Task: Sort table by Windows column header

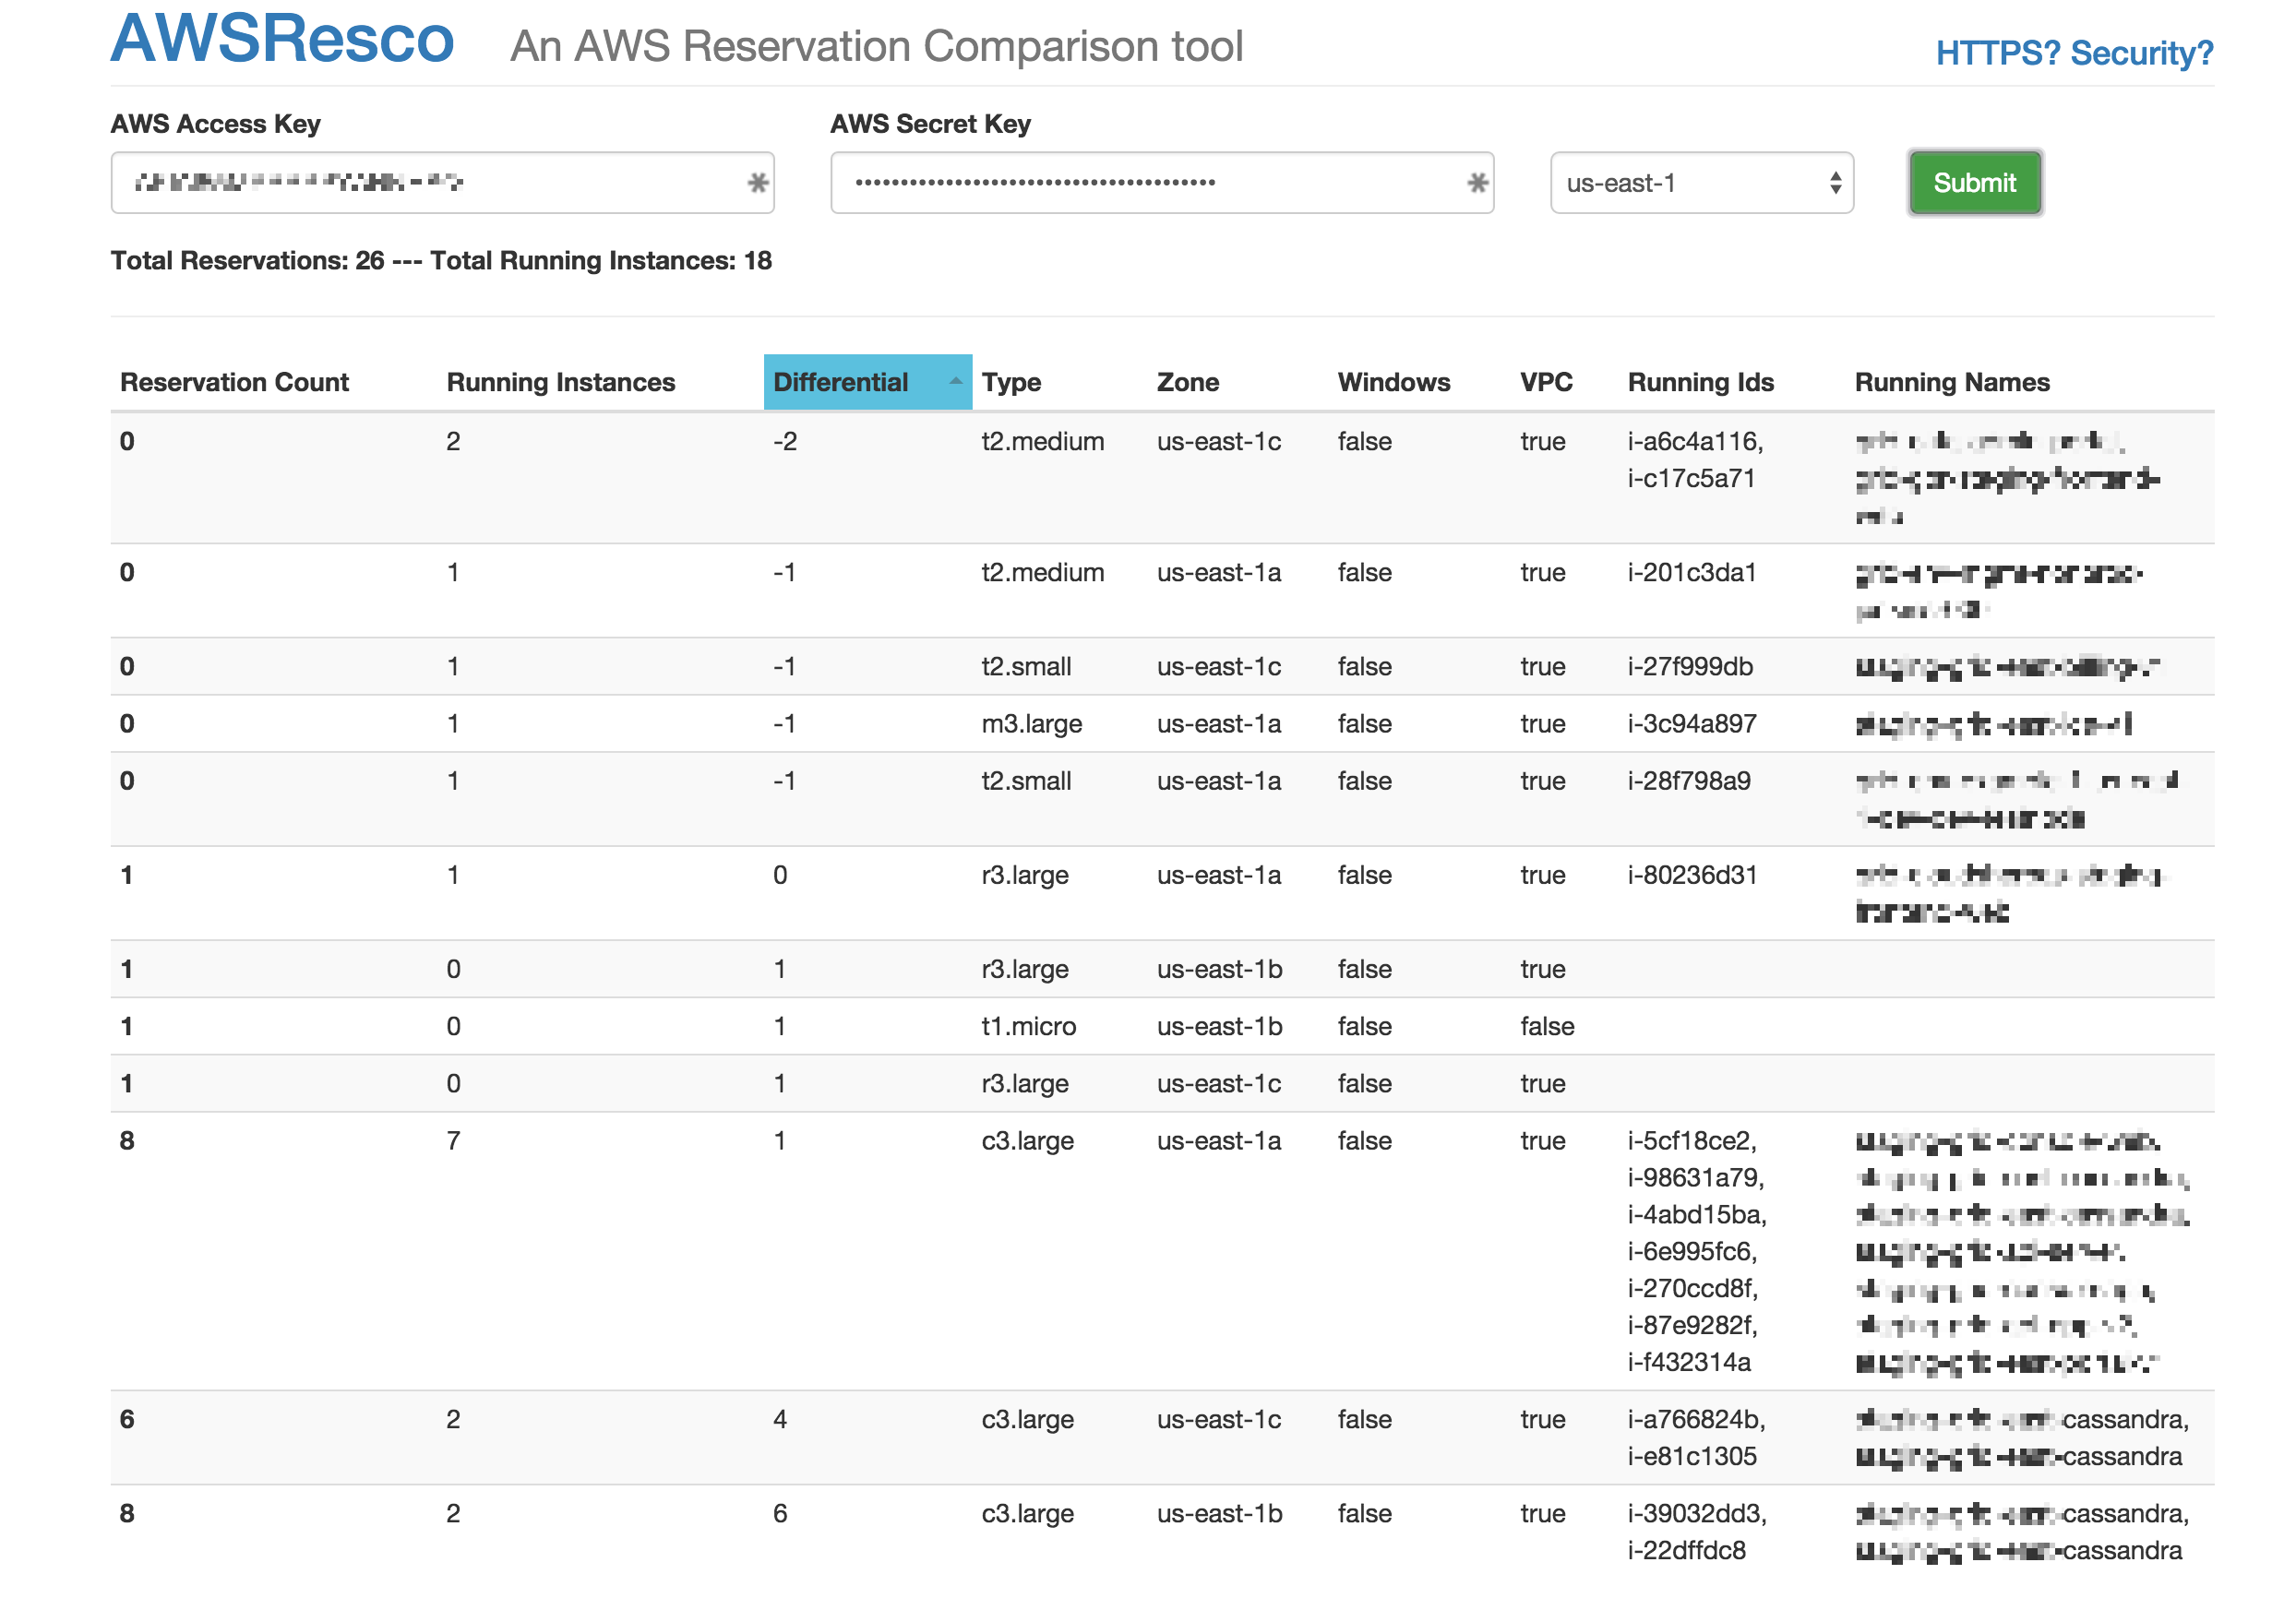Action: pyautogui.click(x=1393, y=382)
